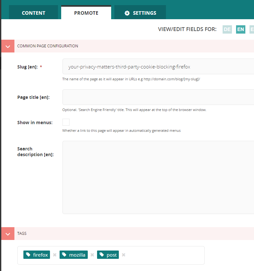Click the slug help text about URLs
The image size is (254, 271).
click(131, 79)
